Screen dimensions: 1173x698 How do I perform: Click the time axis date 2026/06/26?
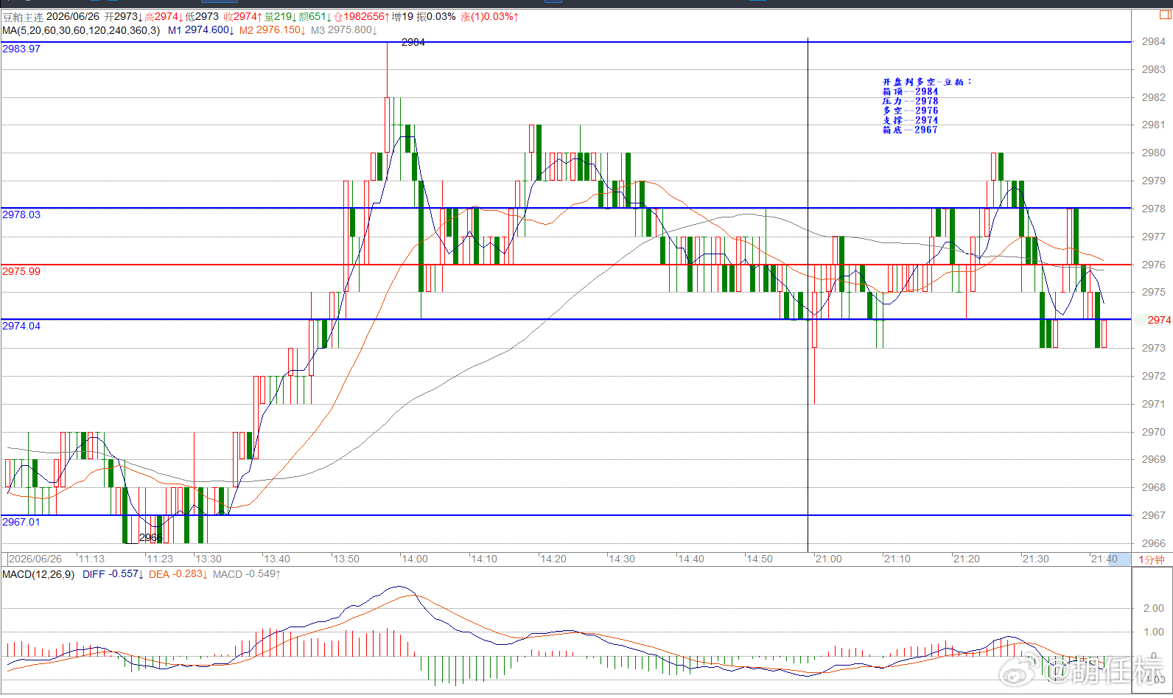coord(35,559)
